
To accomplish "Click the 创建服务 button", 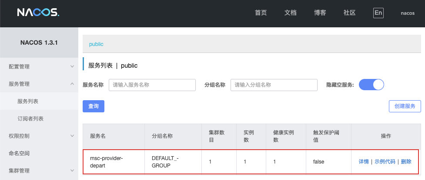I will pyautogui.click(x=405, y=106).
